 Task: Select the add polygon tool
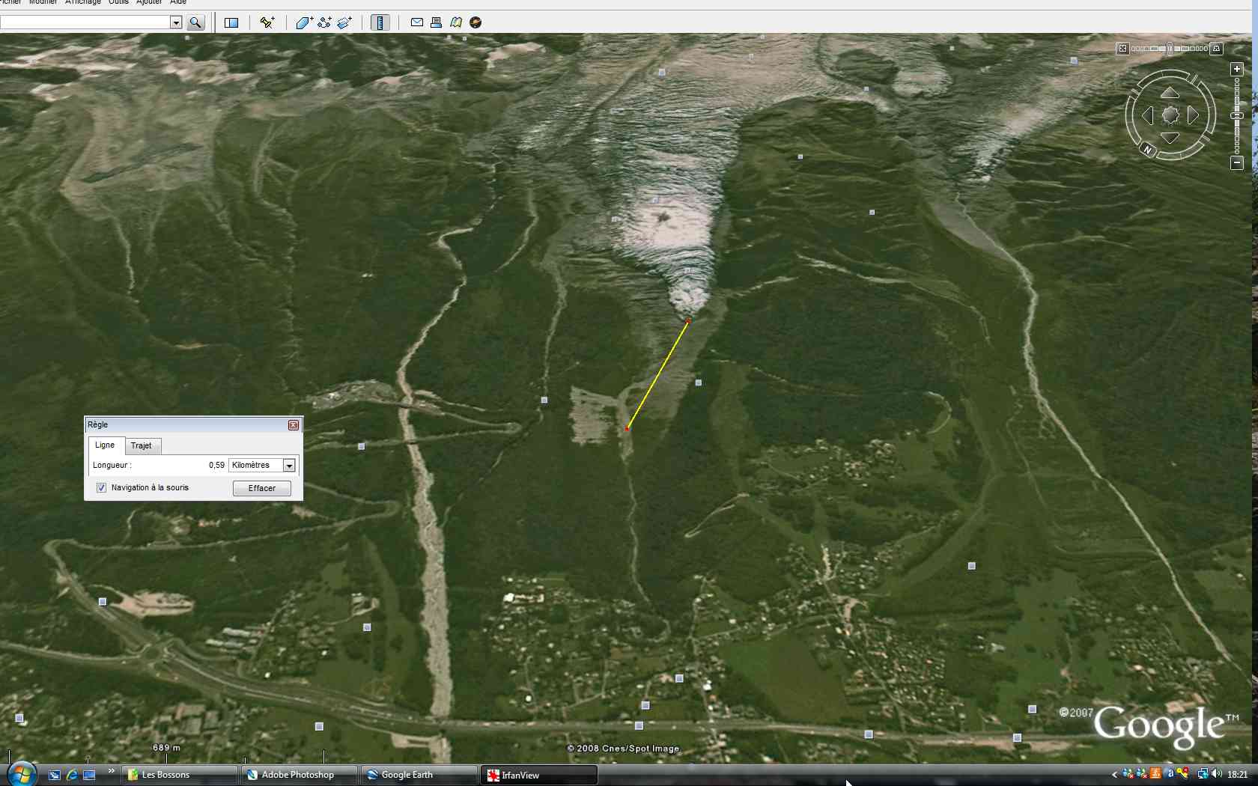(303, 22)
